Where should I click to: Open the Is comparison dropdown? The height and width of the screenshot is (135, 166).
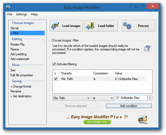coord(103,98)
